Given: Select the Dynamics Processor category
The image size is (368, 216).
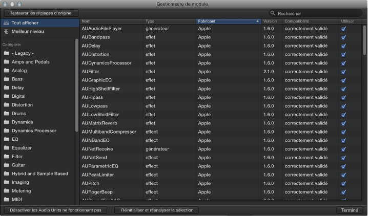Looking at the screenshot, I should coord(34,131).
